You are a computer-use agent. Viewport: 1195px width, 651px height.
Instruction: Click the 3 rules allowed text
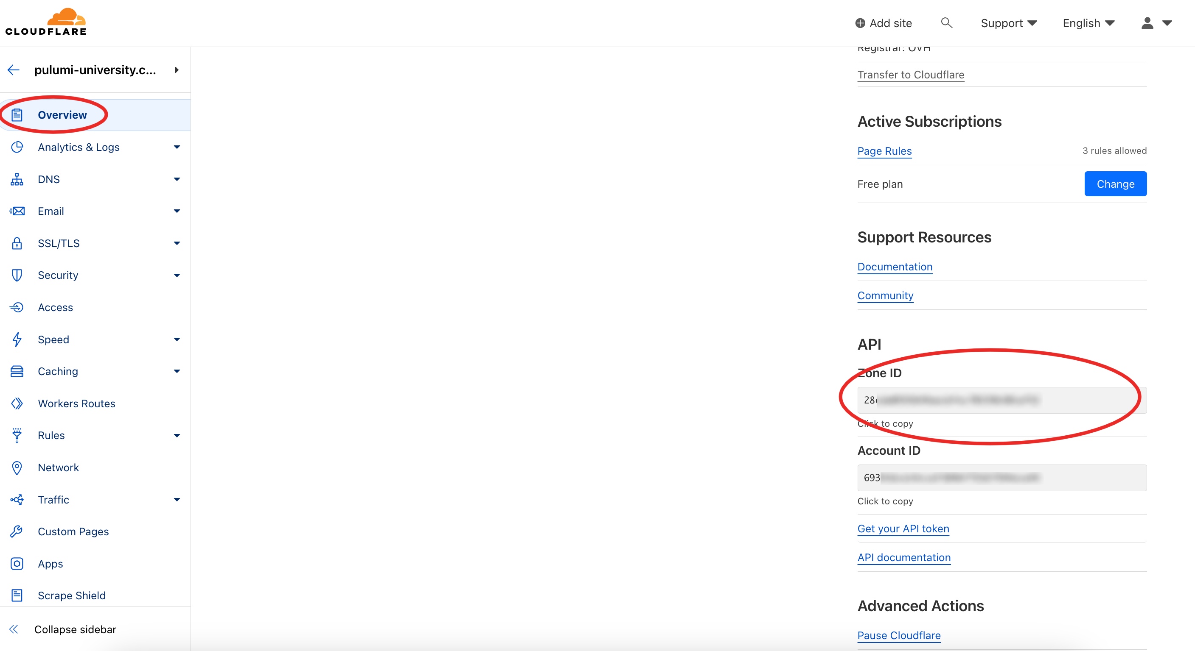tap(1114, 150)
